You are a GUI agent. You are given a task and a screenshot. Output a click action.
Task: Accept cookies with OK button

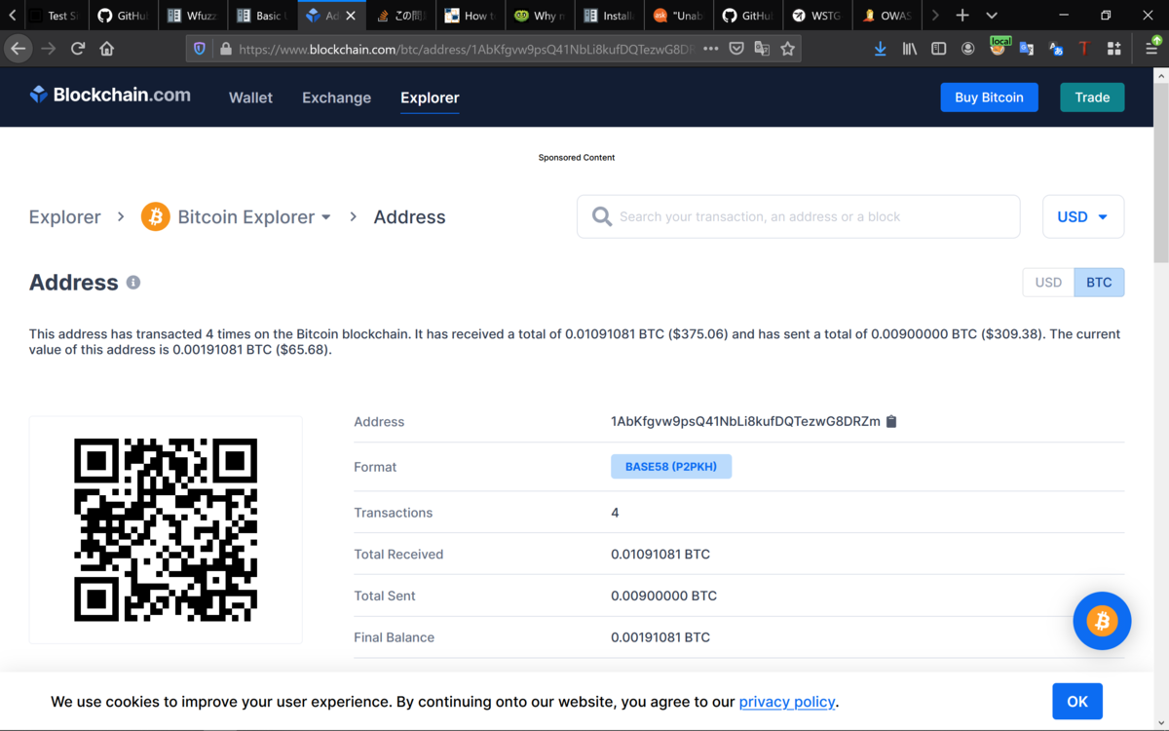1077,702
